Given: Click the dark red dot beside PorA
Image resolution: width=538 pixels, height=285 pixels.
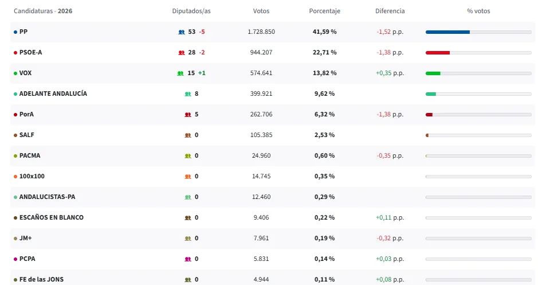Looking at the screenshot, I should [x=15, y=114].
